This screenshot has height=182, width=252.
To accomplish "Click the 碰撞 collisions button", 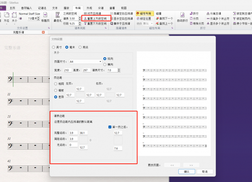I will pyautogui.click(x=159, y=13).
